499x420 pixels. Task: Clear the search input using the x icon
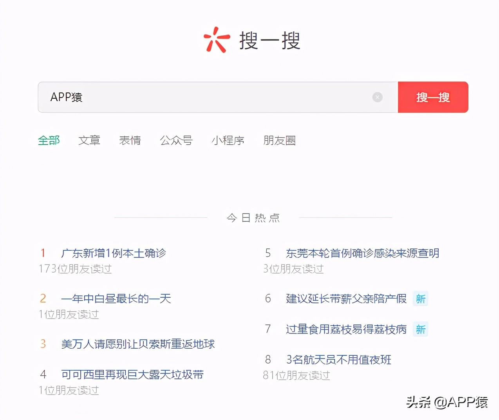tap(377, 97)
